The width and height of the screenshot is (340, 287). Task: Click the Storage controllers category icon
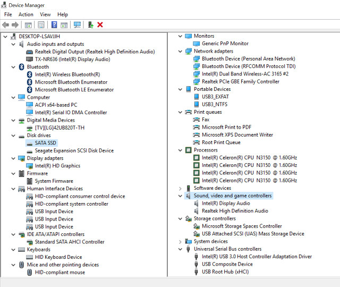pos(189,218)
